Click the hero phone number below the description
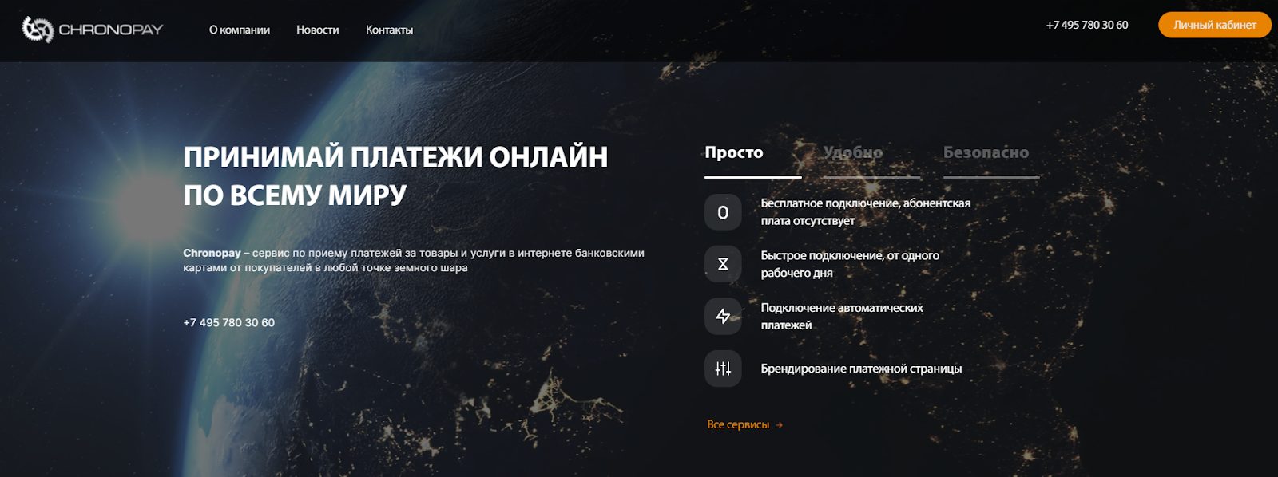This screenshot has height=477, width=1278. click(x=228, y=323)
